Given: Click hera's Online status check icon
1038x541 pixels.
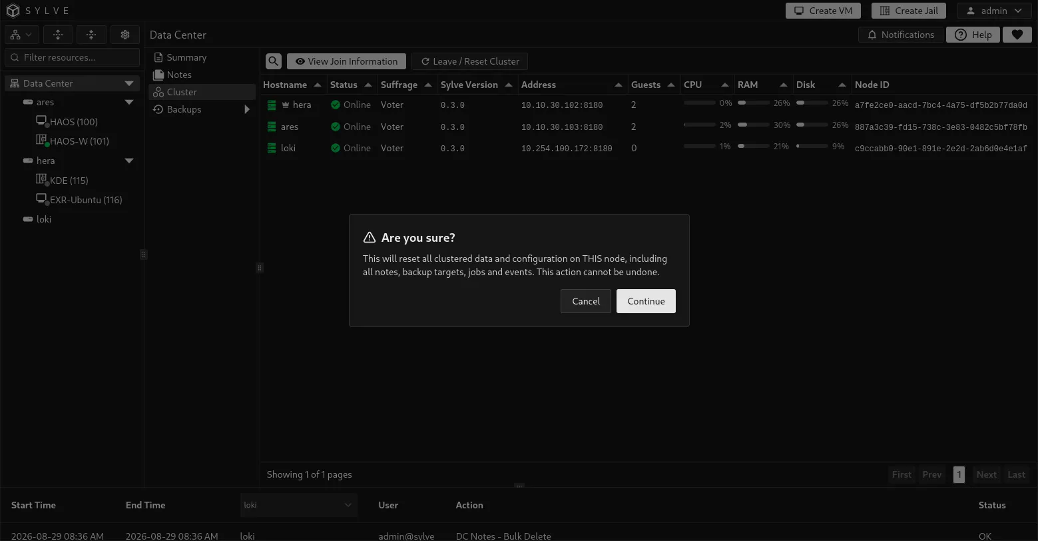Looking at the screenshot, I should pos(336,105).
